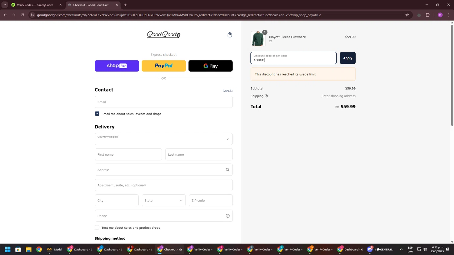Open the Windows Start menu
Viewport: 454px width, 255px height.
[8, 250]
